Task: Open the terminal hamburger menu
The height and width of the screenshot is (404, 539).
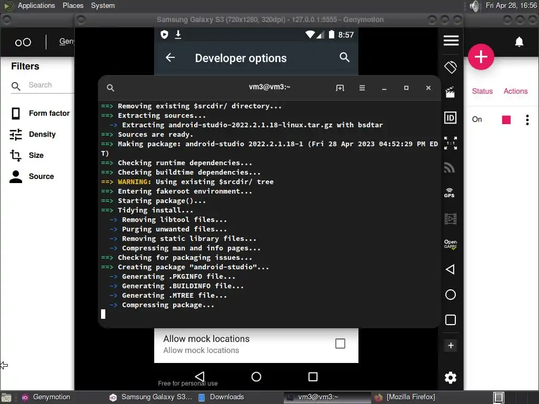Action: coord(362,88)
